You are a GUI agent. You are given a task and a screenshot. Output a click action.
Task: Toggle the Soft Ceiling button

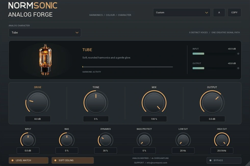72,160
